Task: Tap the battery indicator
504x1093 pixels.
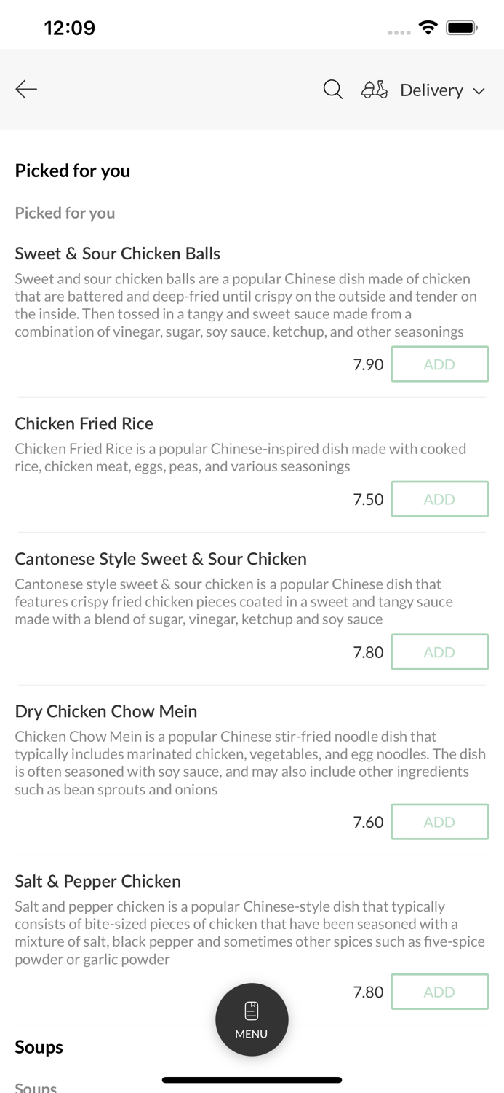Action: tap(461, 27)
